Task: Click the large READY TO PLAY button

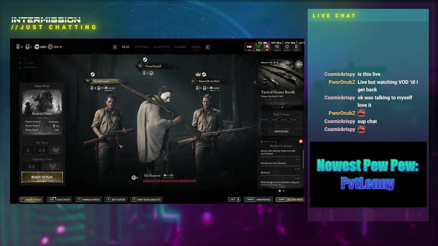Action: pos(42,177)
